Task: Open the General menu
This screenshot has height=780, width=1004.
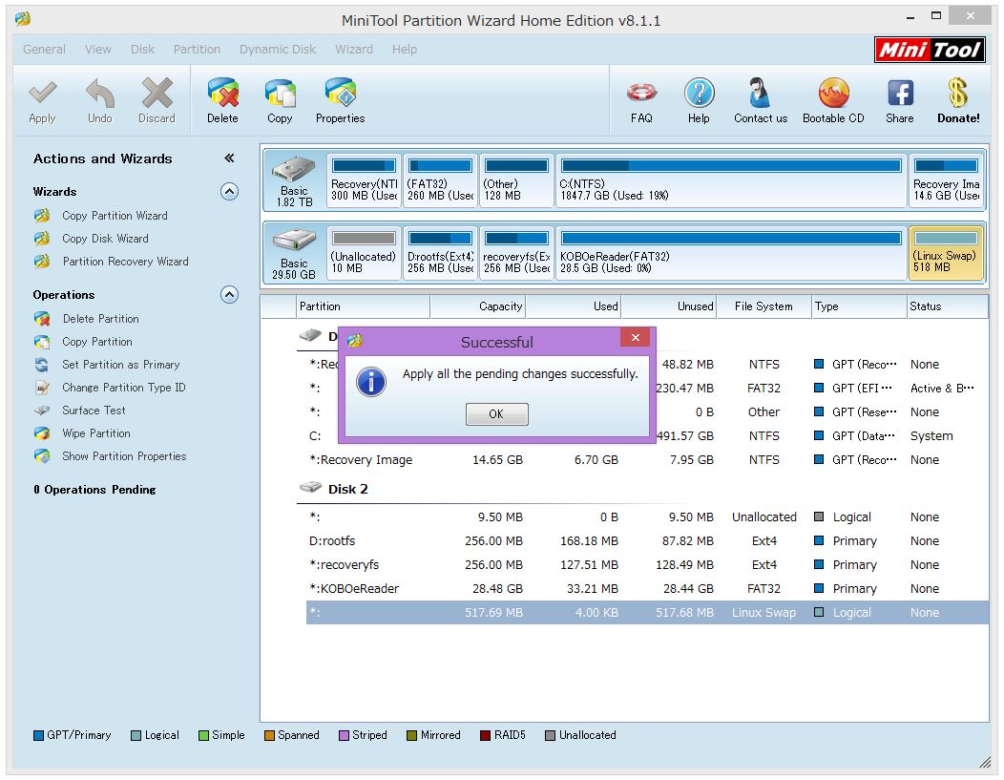Action: pyautogui.click(x=44, y=50)
